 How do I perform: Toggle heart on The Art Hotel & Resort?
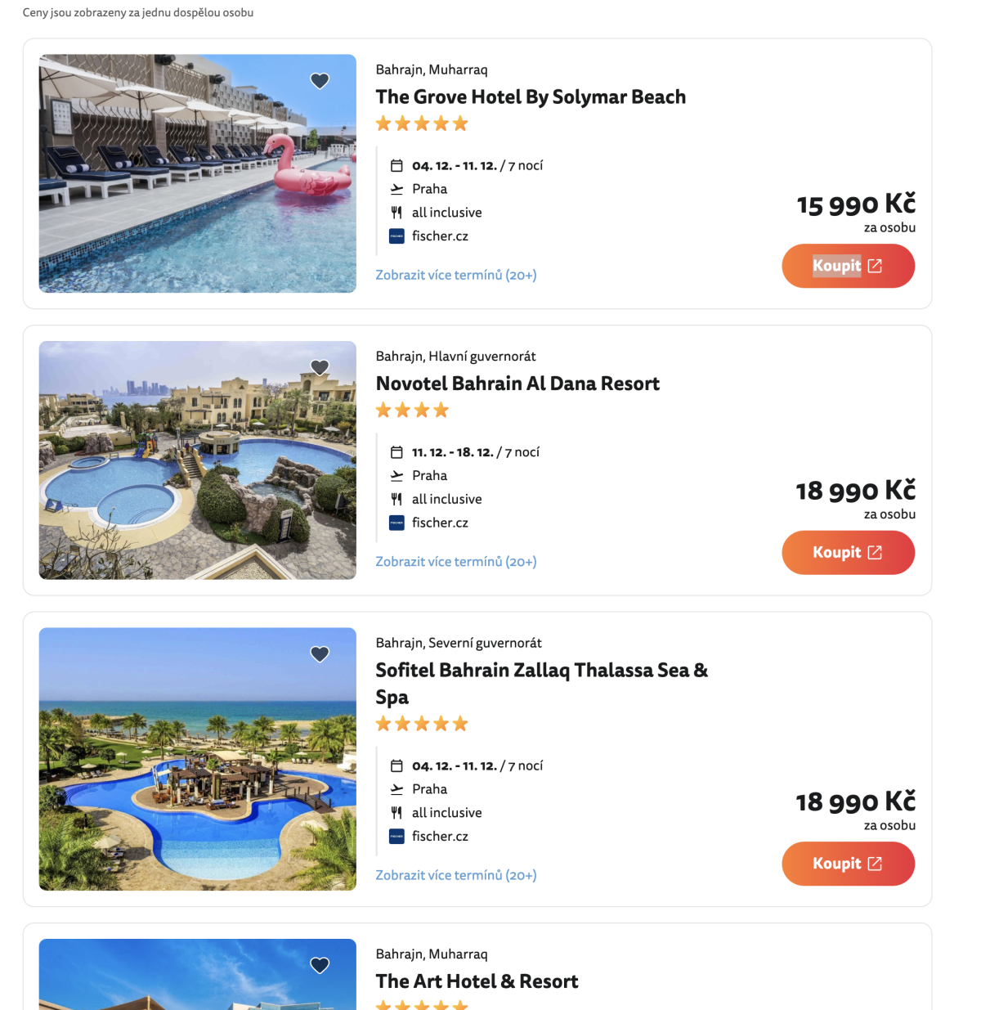click(320, 965)
